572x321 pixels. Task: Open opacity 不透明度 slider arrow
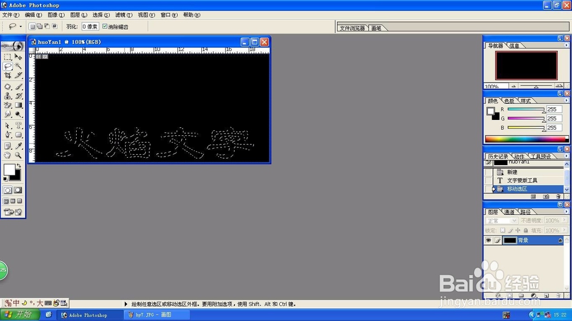[x=565, y=220]
